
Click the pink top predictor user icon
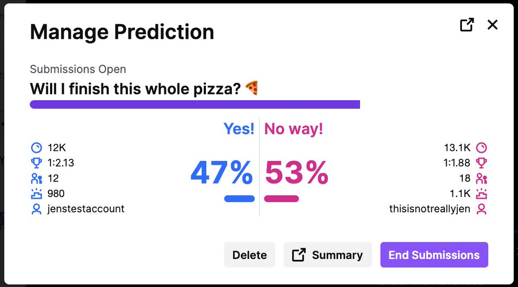481,209
